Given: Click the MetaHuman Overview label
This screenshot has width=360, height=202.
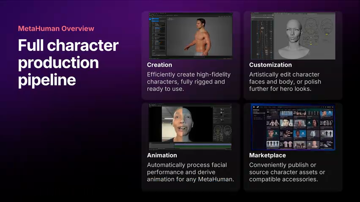Looking at the screenshot, I should pyautogui.click(x=56, y=28).
